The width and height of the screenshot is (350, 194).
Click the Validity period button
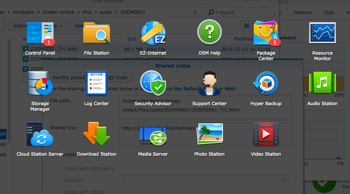click(69, 78)
